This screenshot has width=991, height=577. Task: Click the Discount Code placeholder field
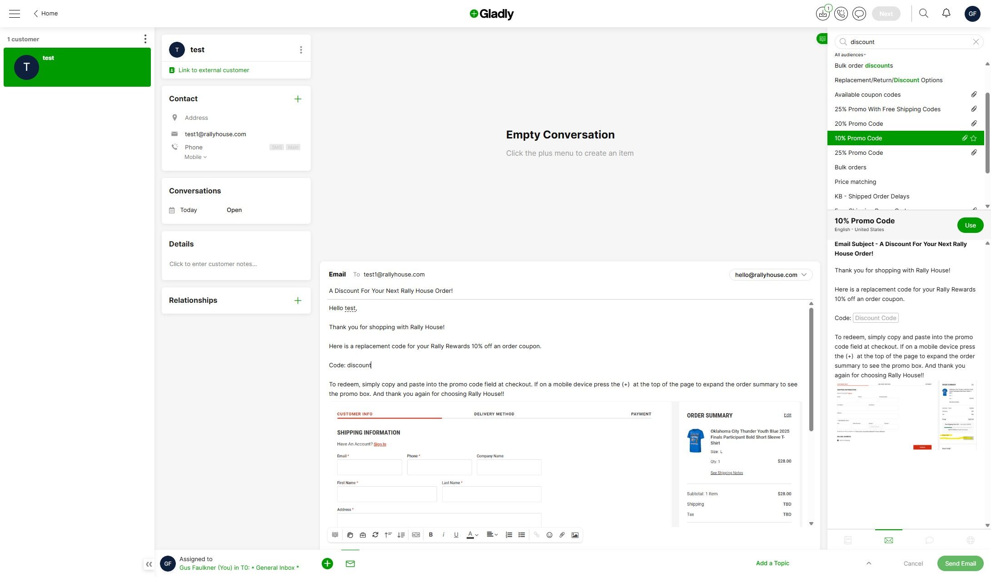pos(876,318)
